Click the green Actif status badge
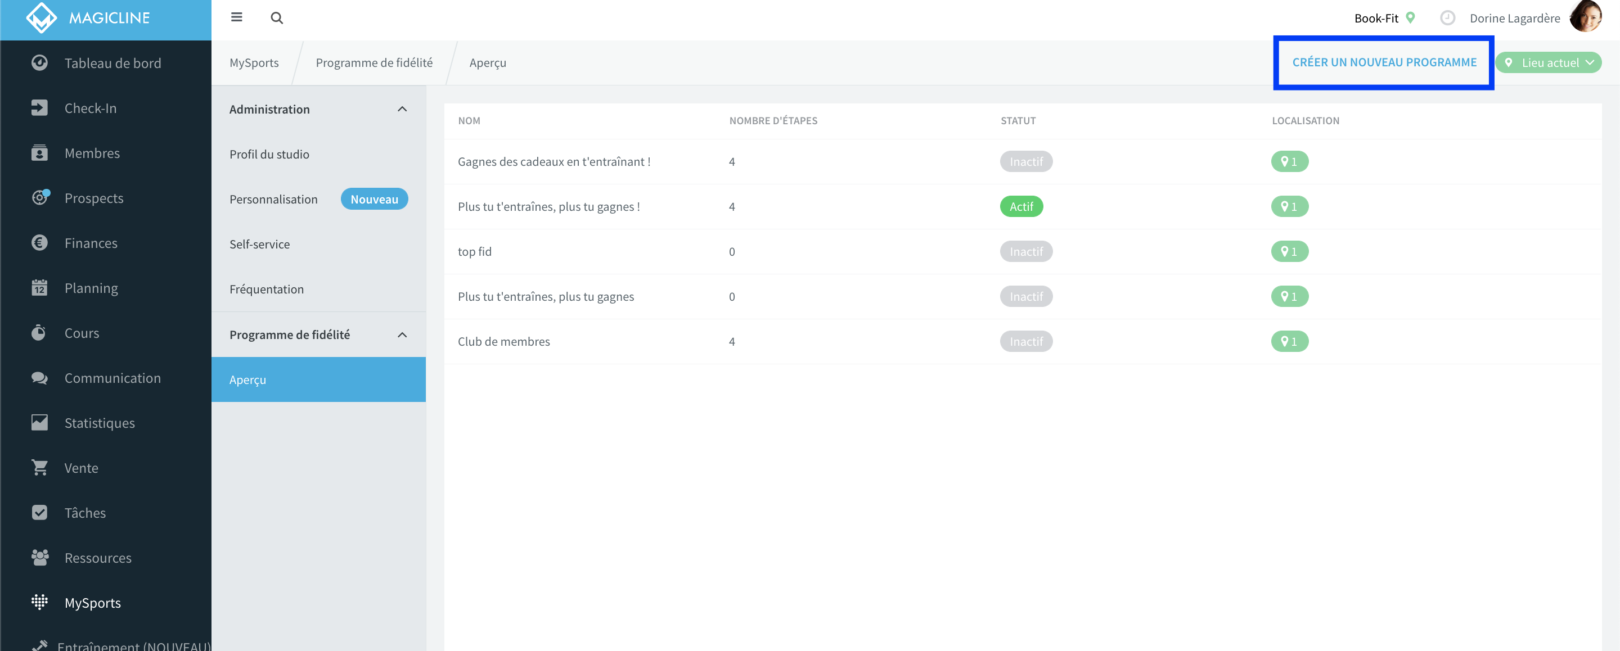 pos(1021,207)
